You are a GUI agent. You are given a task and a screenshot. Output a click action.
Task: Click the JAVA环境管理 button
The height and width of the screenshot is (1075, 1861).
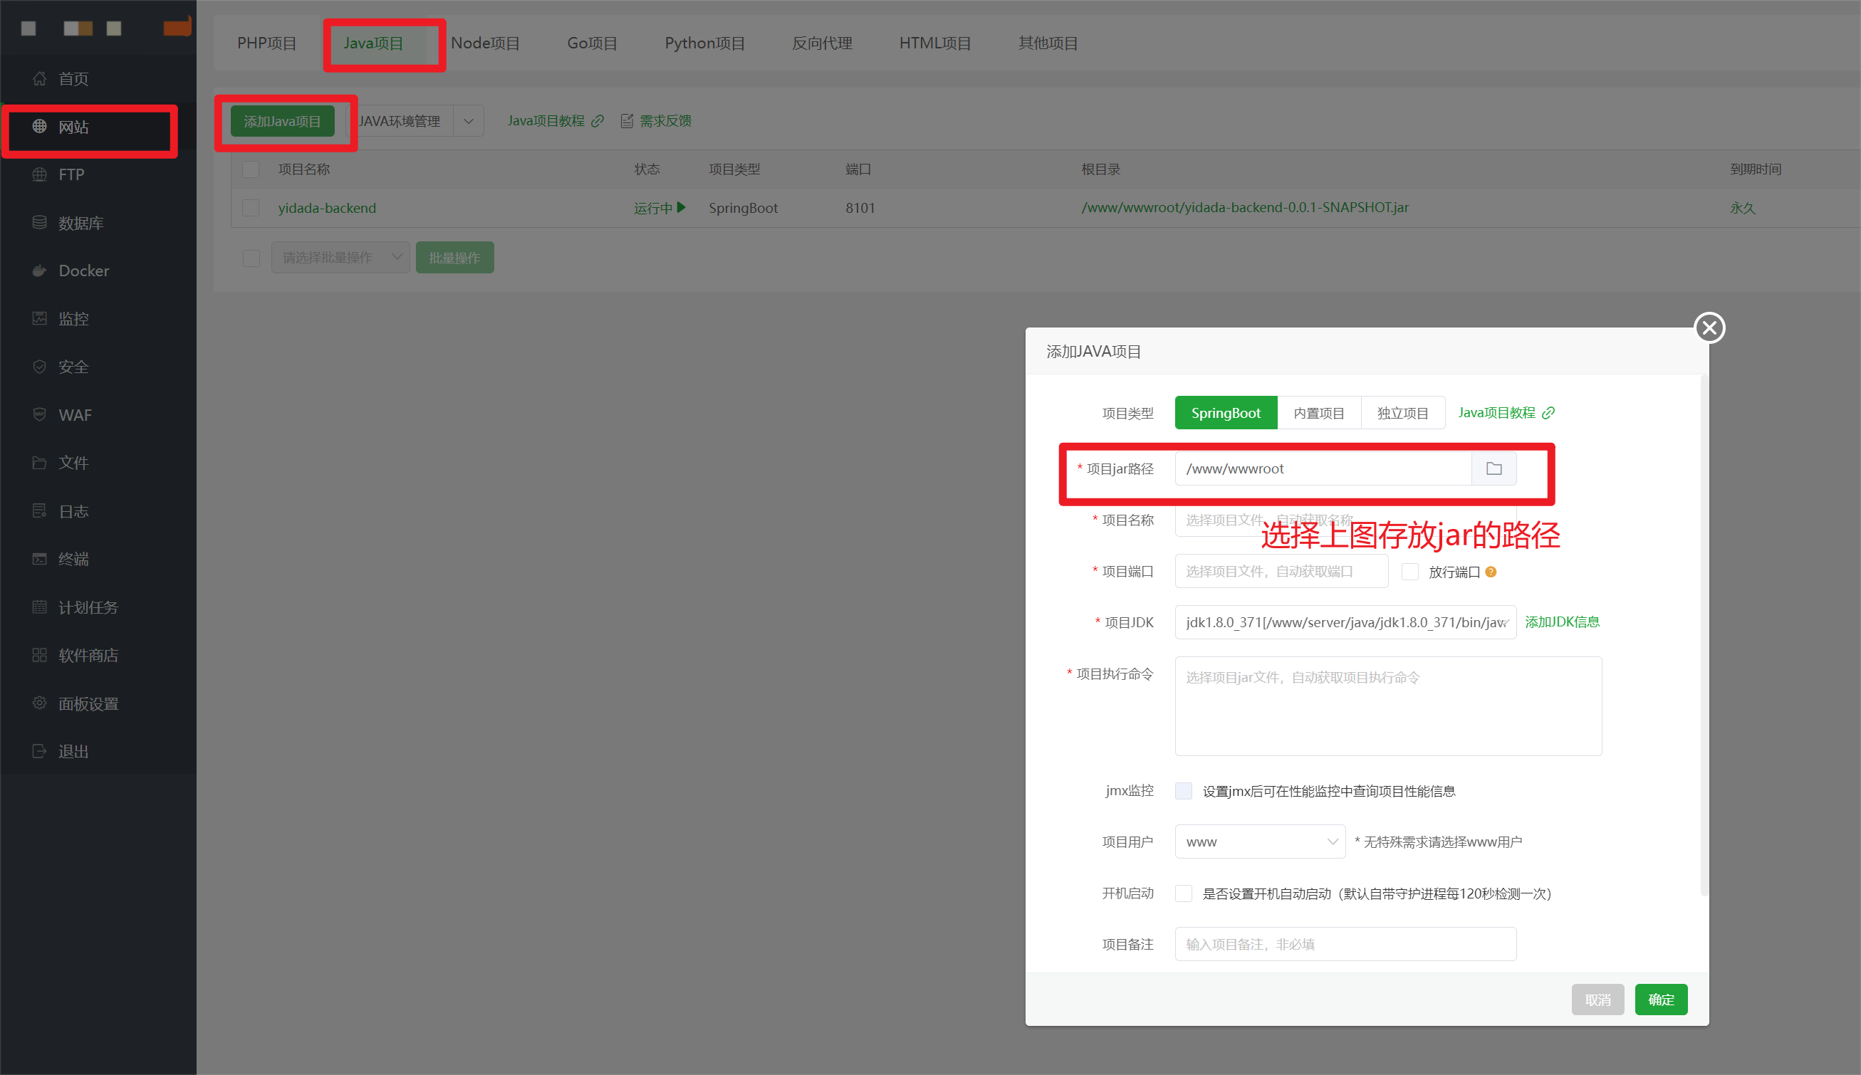click(399, 121)
